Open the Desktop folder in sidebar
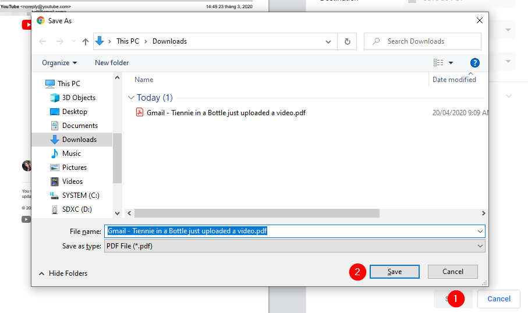The width and height of the screenshot is (528, 313). click(x=75, y=112)
